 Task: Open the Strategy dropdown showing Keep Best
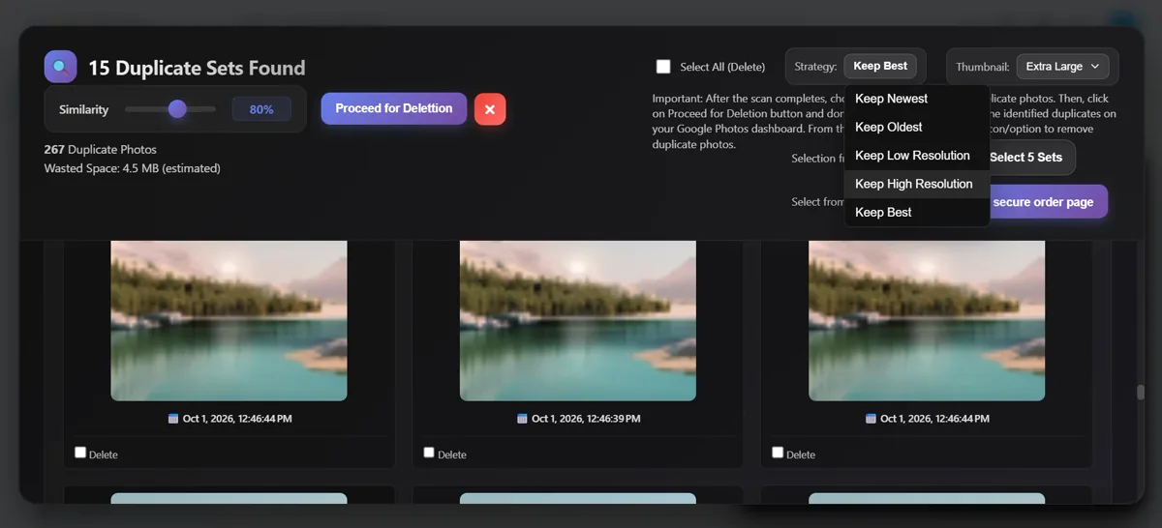(880, 67)
